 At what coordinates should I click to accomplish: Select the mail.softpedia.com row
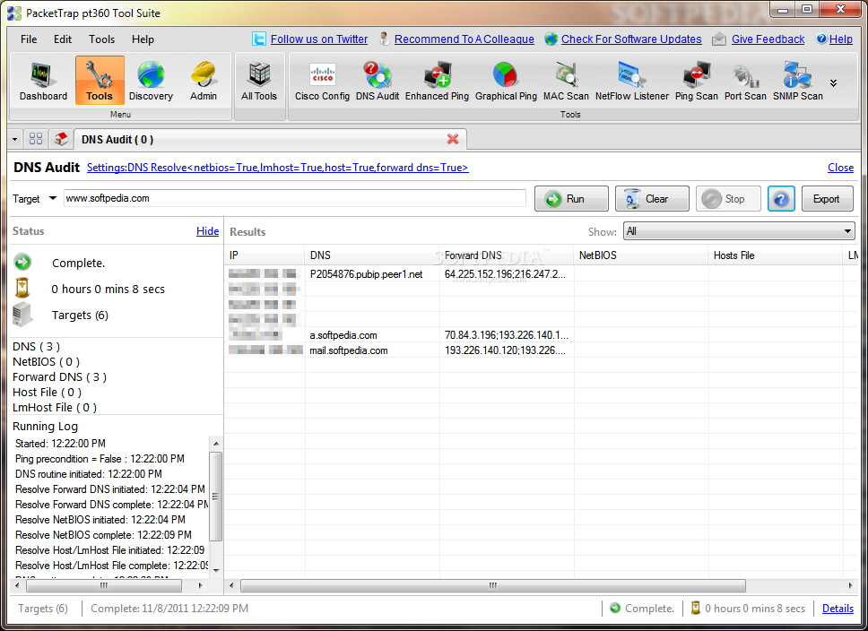[542, 350]
